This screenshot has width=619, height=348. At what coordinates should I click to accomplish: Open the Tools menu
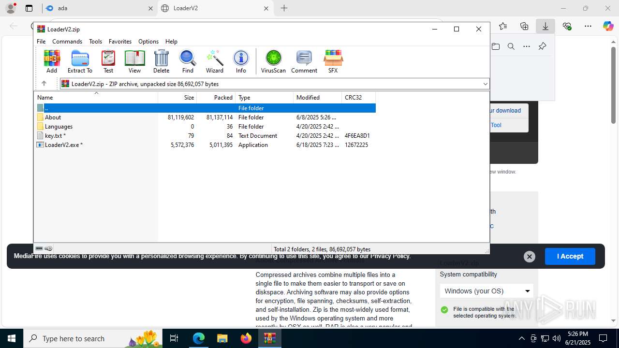pyautogui.click(x=95, y=42)
